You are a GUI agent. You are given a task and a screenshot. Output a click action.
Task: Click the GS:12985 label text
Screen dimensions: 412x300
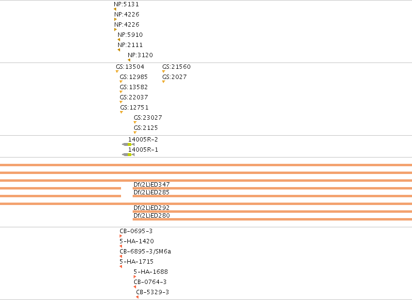click(x=134, y=77)
